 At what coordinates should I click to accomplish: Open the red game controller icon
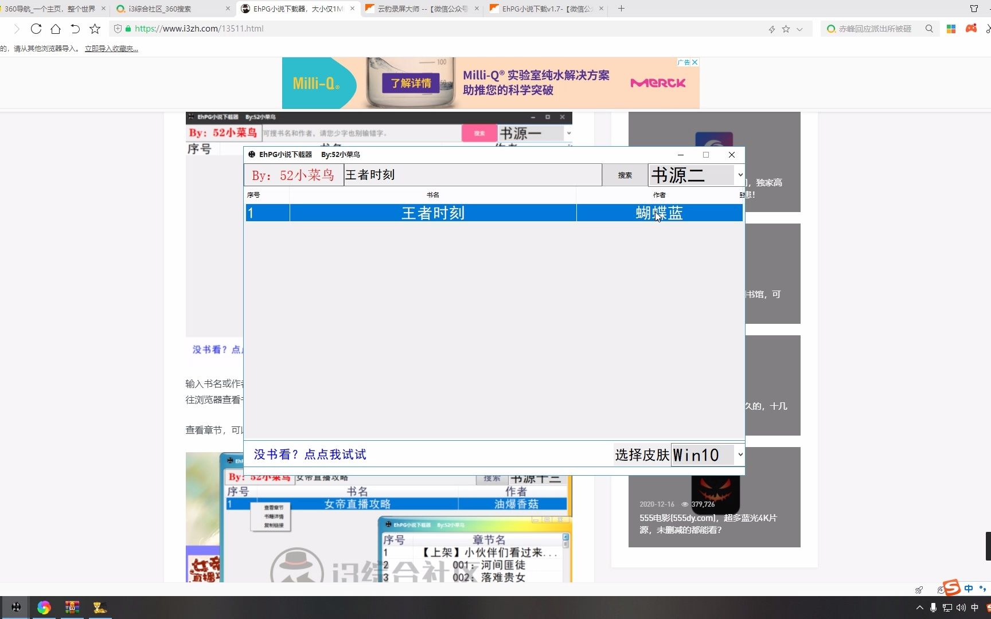971,28
